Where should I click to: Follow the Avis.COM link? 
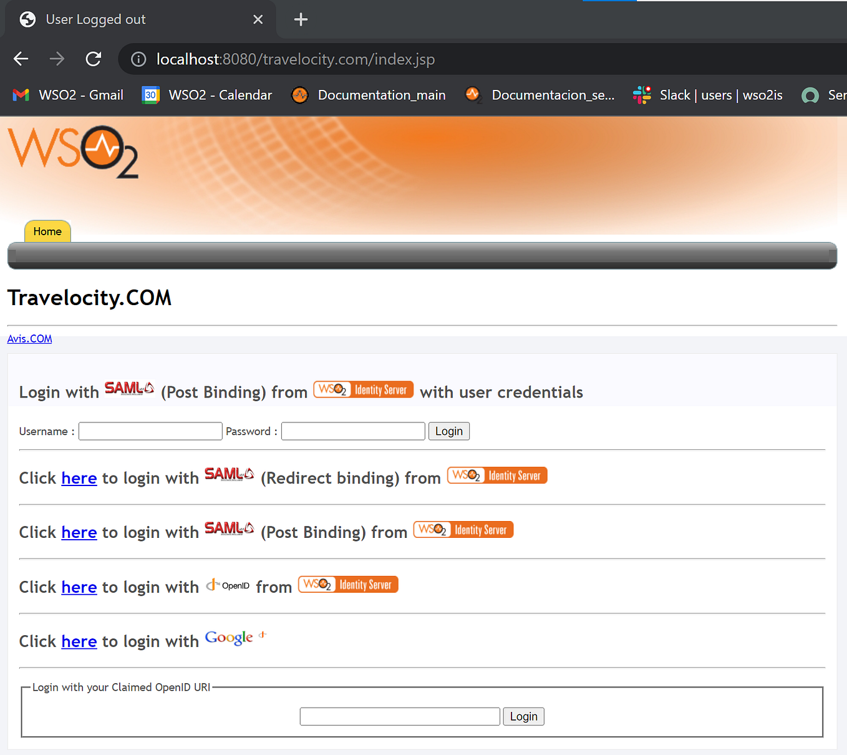pos(29,339)
